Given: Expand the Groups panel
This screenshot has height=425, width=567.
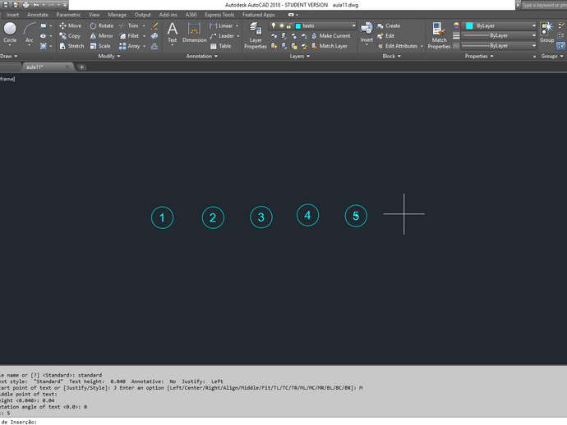Looking at the screenshot, I should click(552, 56).
